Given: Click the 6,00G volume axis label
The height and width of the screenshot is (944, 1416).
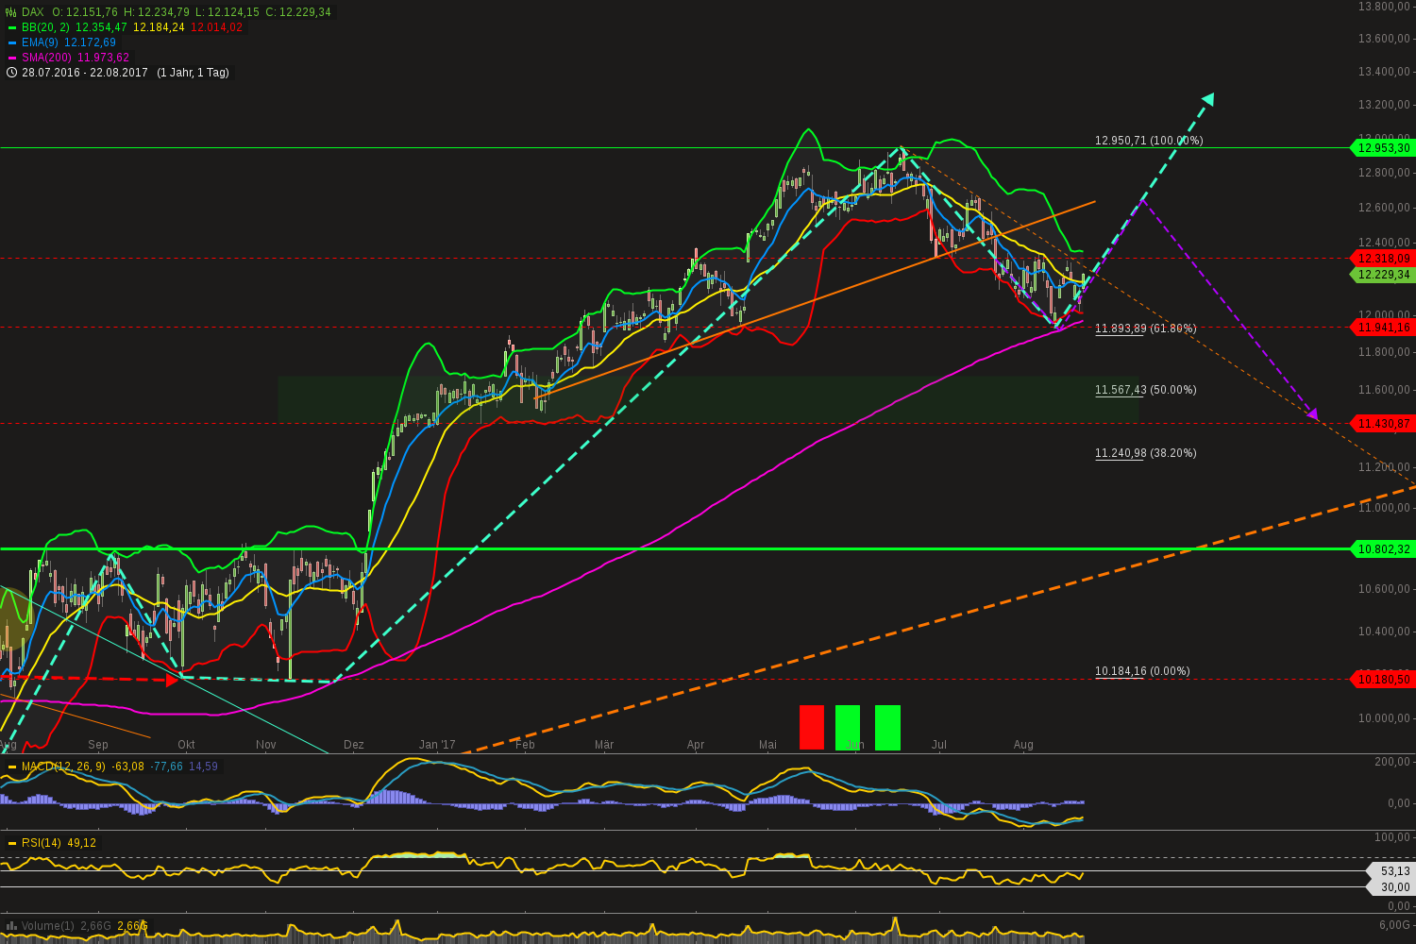Looking at the screenshot, I should (x=1394, y=925).
